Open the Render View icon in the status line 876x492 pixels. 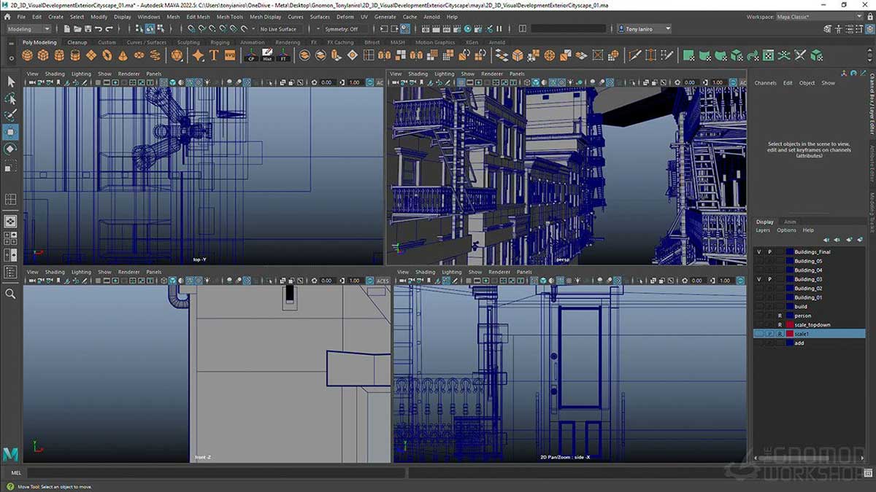[425, 29]
